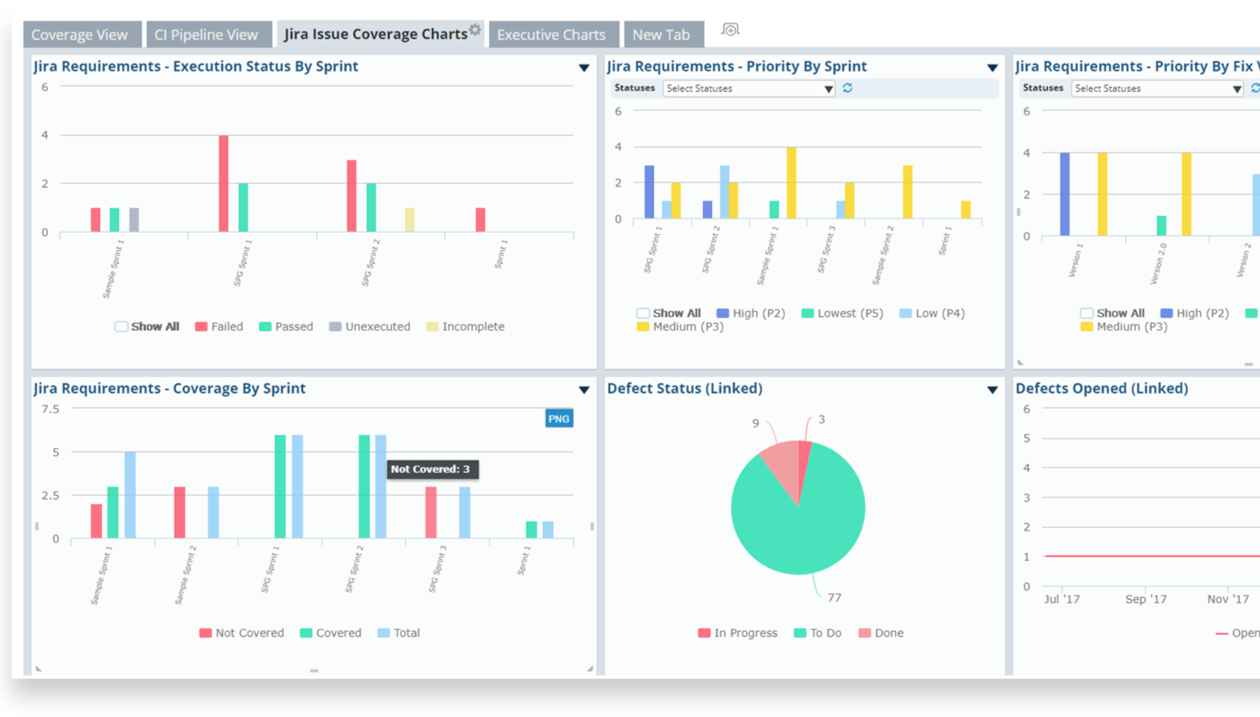Check Show All in Priority By Sprint chart
1260x717 pixels.
[643, 313]
